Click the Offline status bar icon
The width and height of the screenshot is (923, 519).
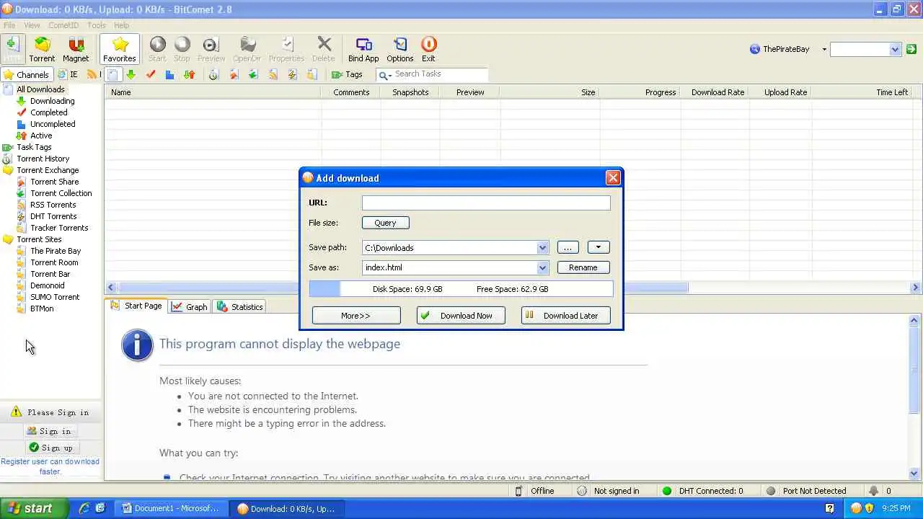tap(518, 491)
